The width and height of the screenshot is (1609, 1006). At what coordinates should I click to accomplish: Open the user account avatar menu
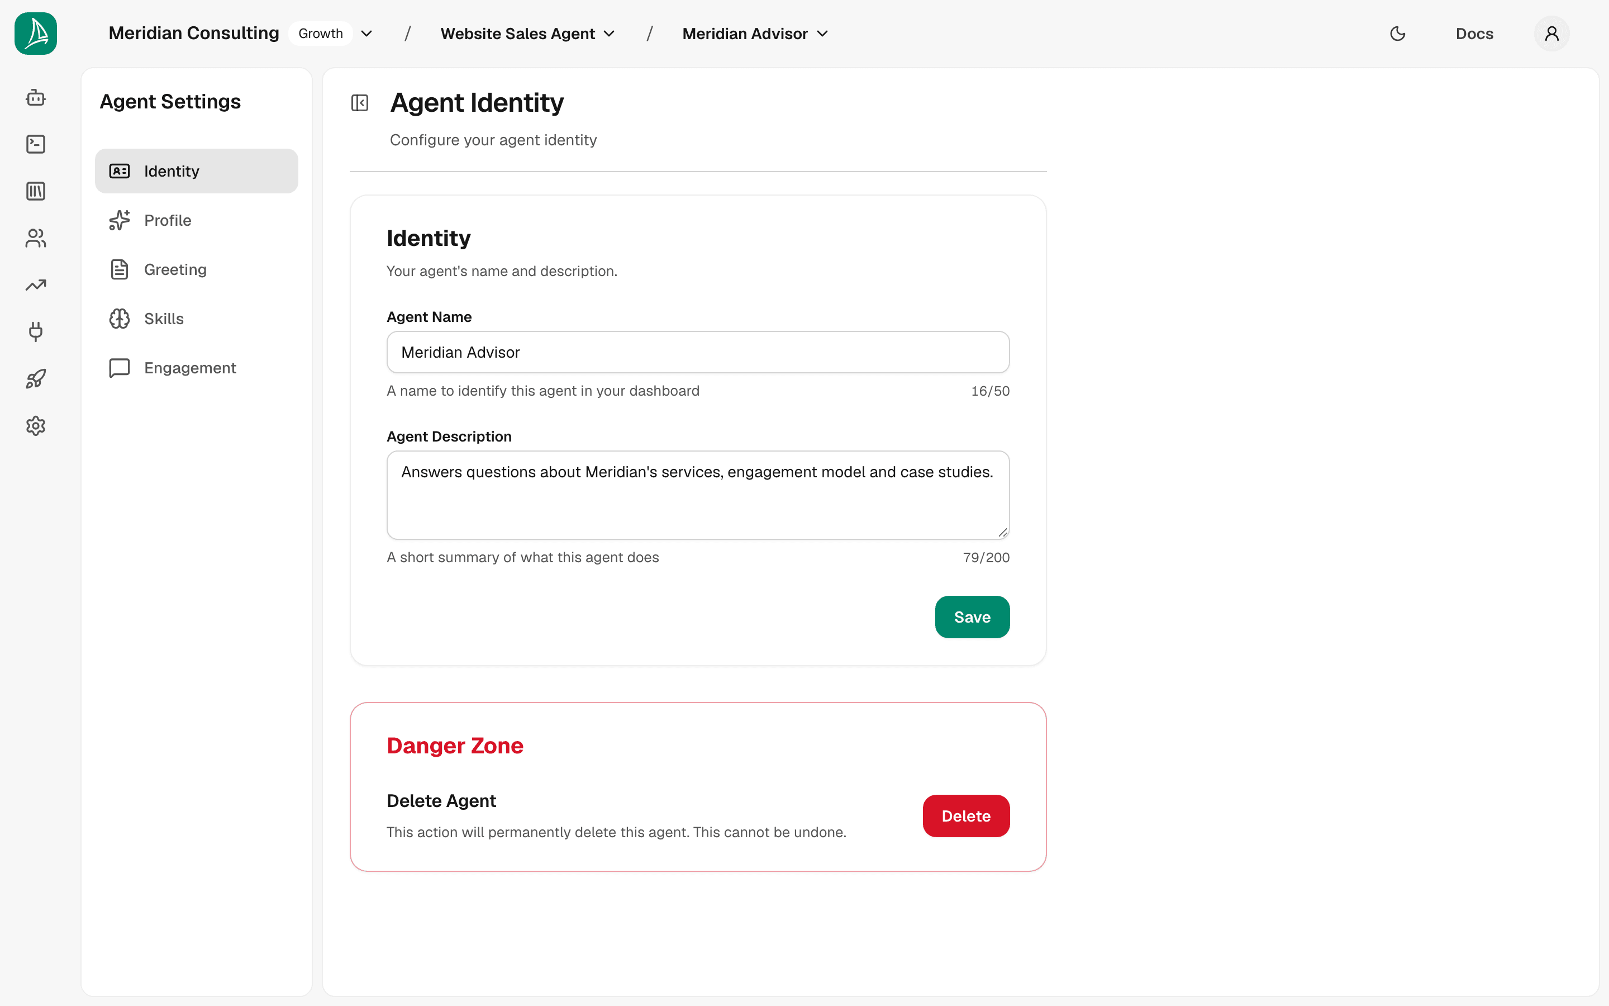pos(1552,34)
